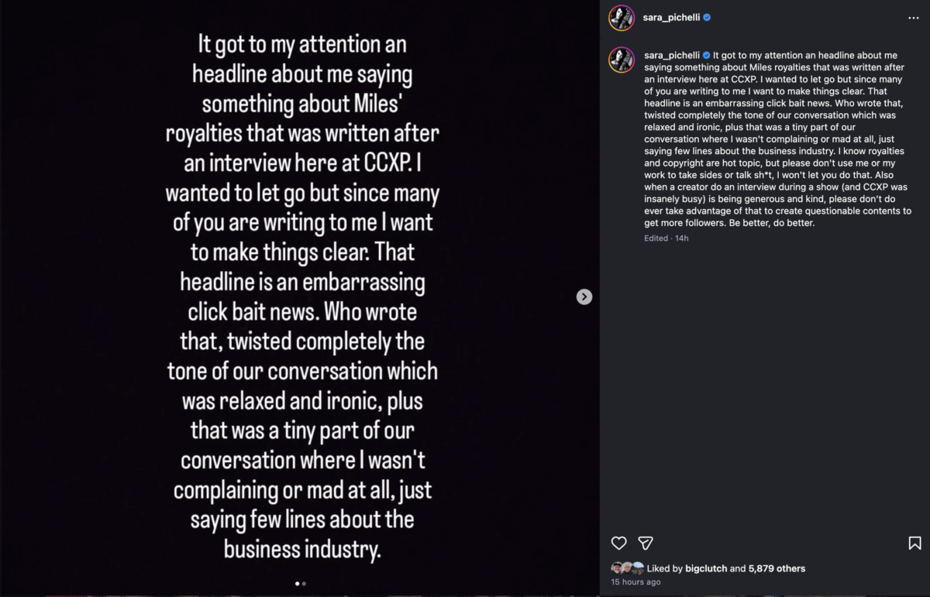
Task: Open bigclutch profile from likes
Action: click(x=706, y=568)
